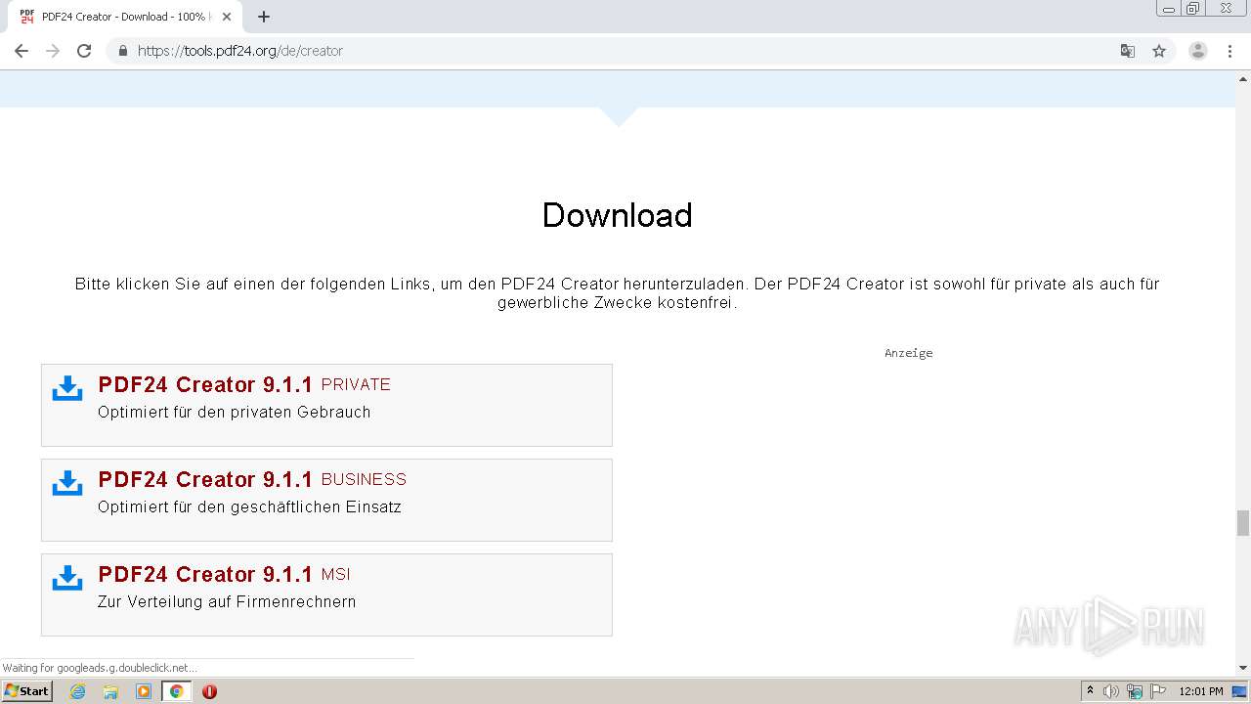Open Chrome's three-dot menu

(x=1229, y=51)
